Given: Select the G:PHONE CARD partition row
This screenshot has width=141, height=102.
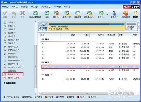Looking at the screenshot, I should (x=90, y=67).
